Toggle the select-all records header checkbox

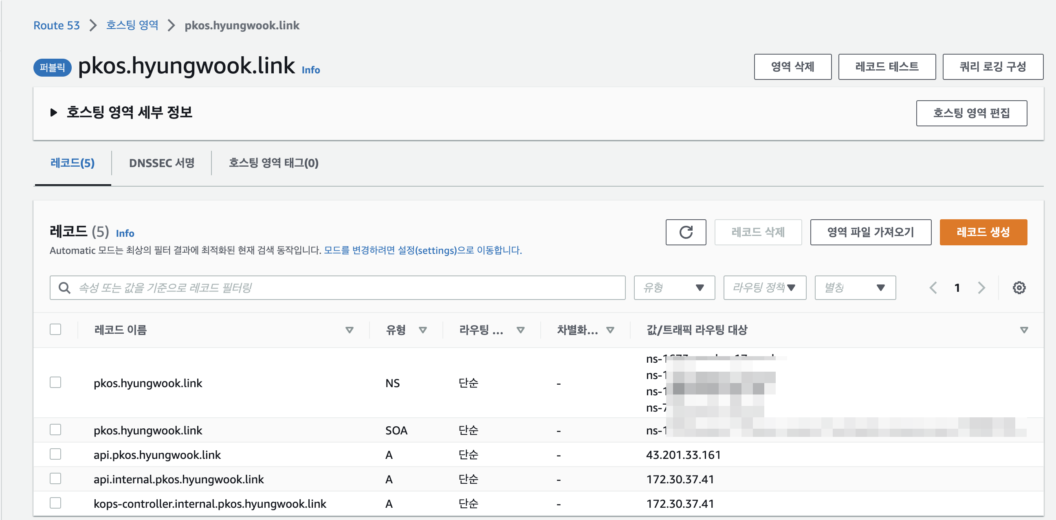55,329
